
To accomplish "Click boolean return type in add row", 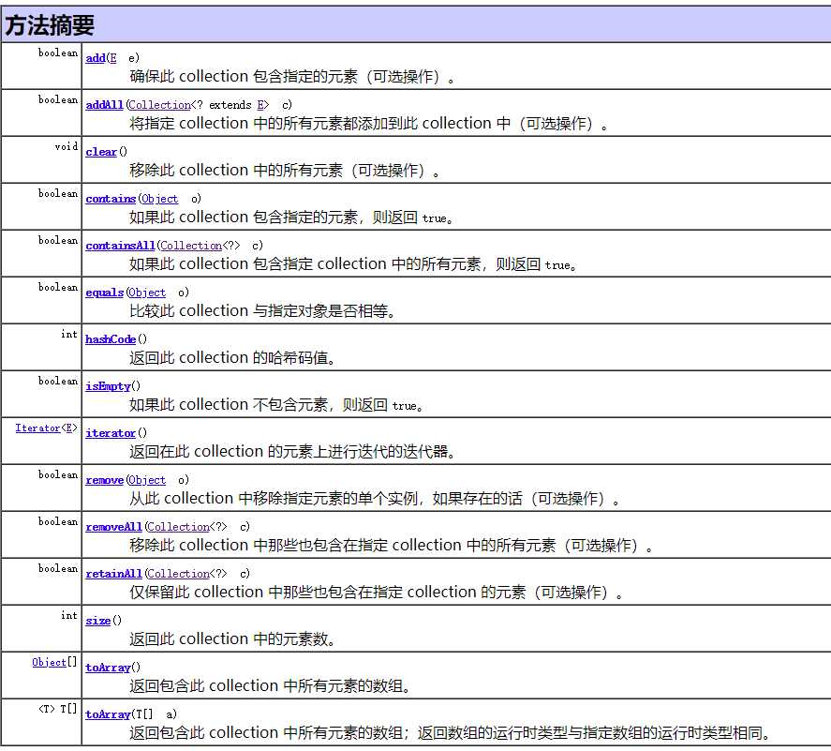I will [x=58, y=53].
